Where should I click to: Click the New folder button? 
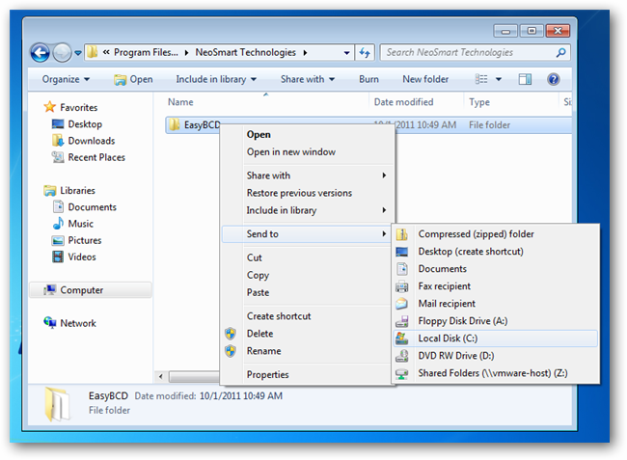(x=425, y=79)
